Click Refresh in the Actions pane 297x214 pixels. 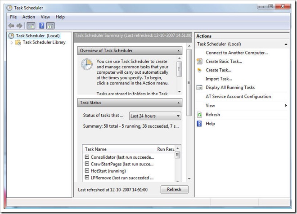213,115
